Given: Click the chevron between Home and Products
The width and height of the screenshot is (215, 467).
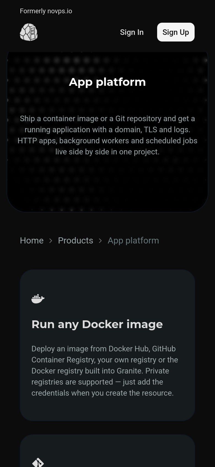Looking at the screenshot, I should click(x=51, y=241).
